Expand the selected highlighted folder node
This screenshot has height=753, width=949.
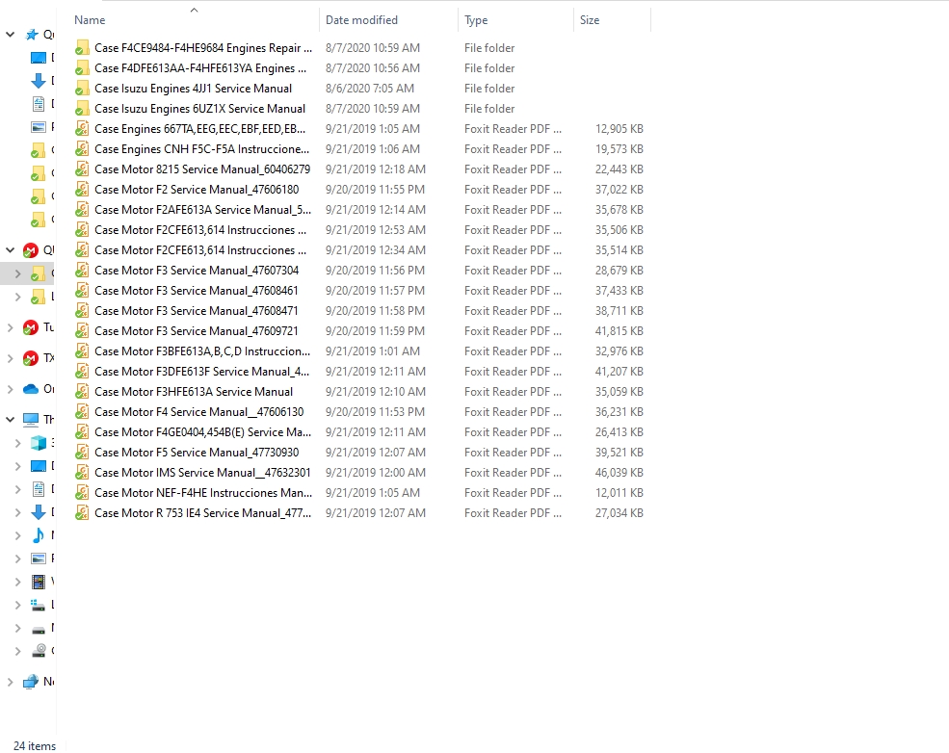coord(17,273)
